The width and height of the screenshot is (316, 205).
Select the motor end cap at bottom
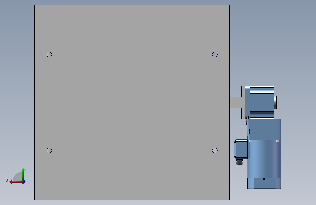pos(264,183)
